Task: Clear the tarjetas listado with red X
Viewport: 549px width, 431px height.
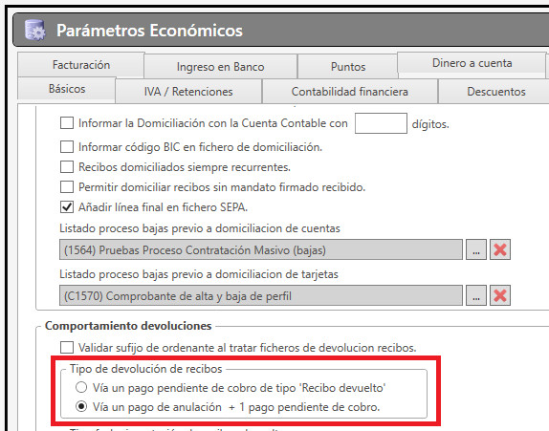Action: (500, 295)
